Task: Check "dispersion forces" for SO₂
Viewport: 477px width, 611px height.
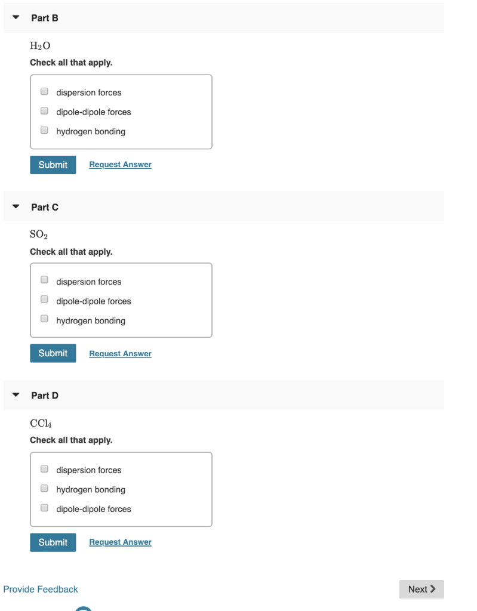Action: tap(44, 279)
